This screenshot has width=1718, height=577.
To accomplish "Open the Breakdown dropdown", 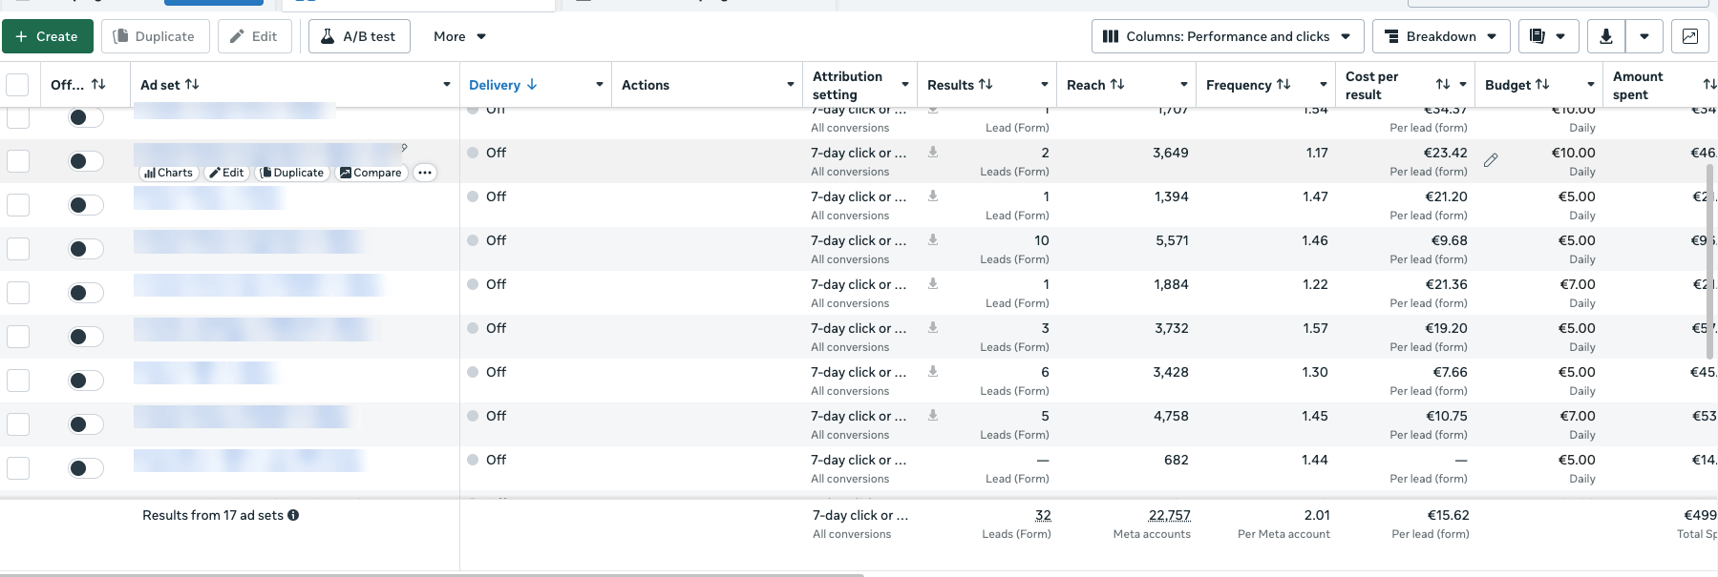I will (x=1441, y=36).
